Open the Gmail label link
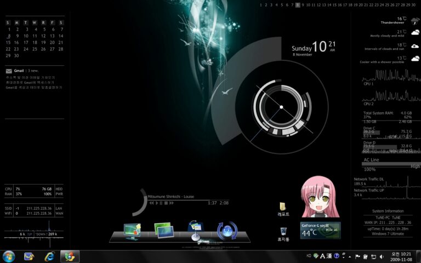Image resolution: width=421 pixels, height=263 pixels. click(x=19, y=71)
